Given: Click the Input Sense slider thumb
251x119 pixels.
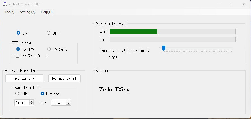Looking at the screenshot, I should point(164,48).
